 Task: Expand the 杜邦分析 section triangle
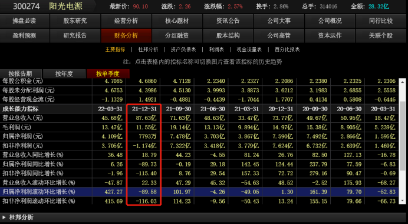pyautogui.click(x=4, y=217)
